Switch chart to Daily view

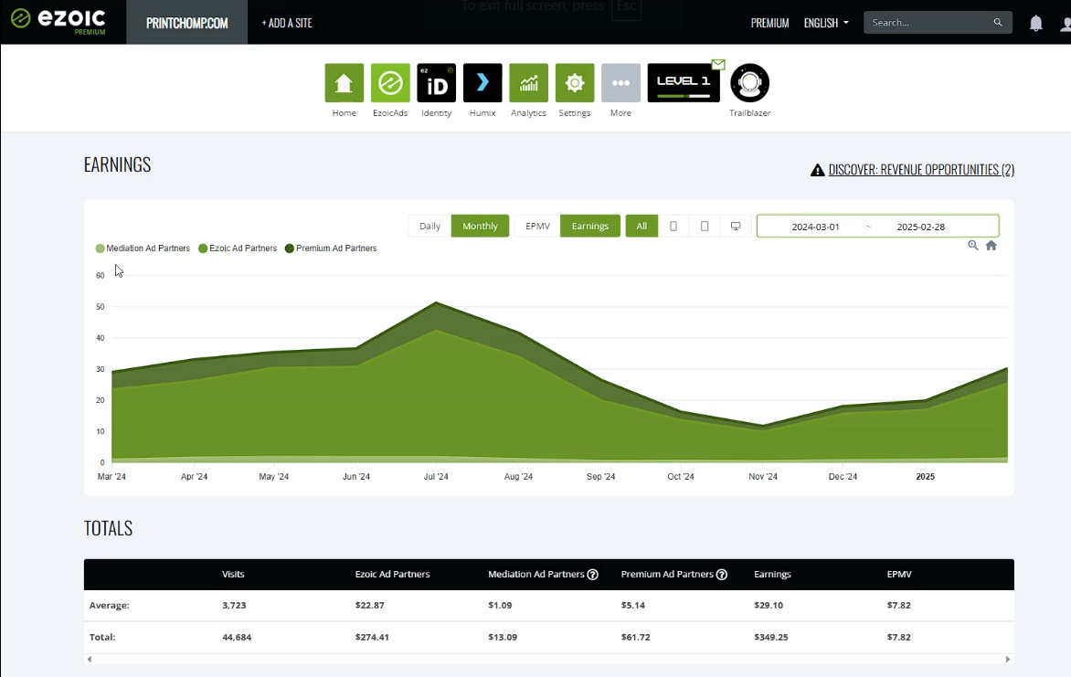pyautogui.click(x=429, y=226)
